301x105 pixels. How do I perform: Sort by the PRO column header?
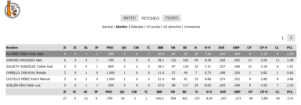point(110,47)
